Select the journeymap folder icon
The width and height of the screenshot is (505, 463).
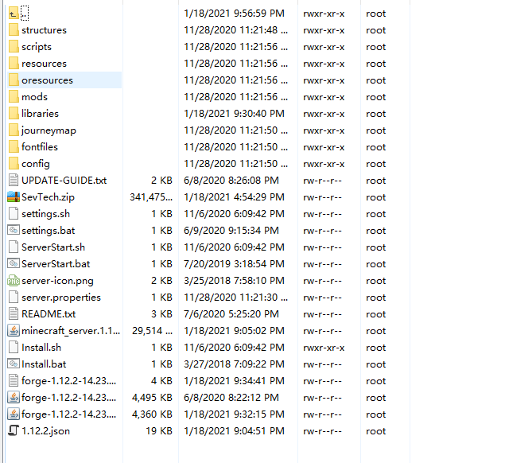[x=14, y=130]
